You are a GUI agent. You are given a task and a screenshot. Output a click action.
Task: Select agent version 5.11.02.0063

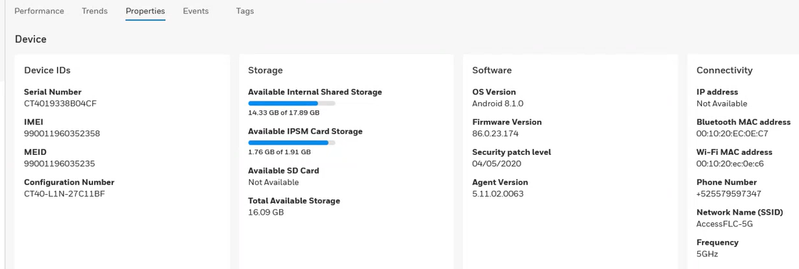pos(498,194)
